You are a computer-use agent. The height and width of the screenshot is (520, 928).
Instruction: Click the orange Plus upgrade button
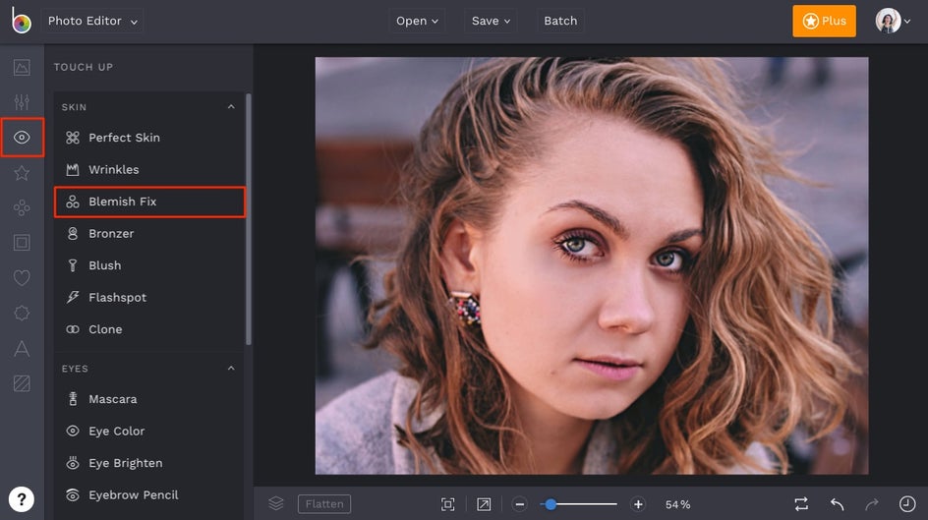tap(824, 21)
